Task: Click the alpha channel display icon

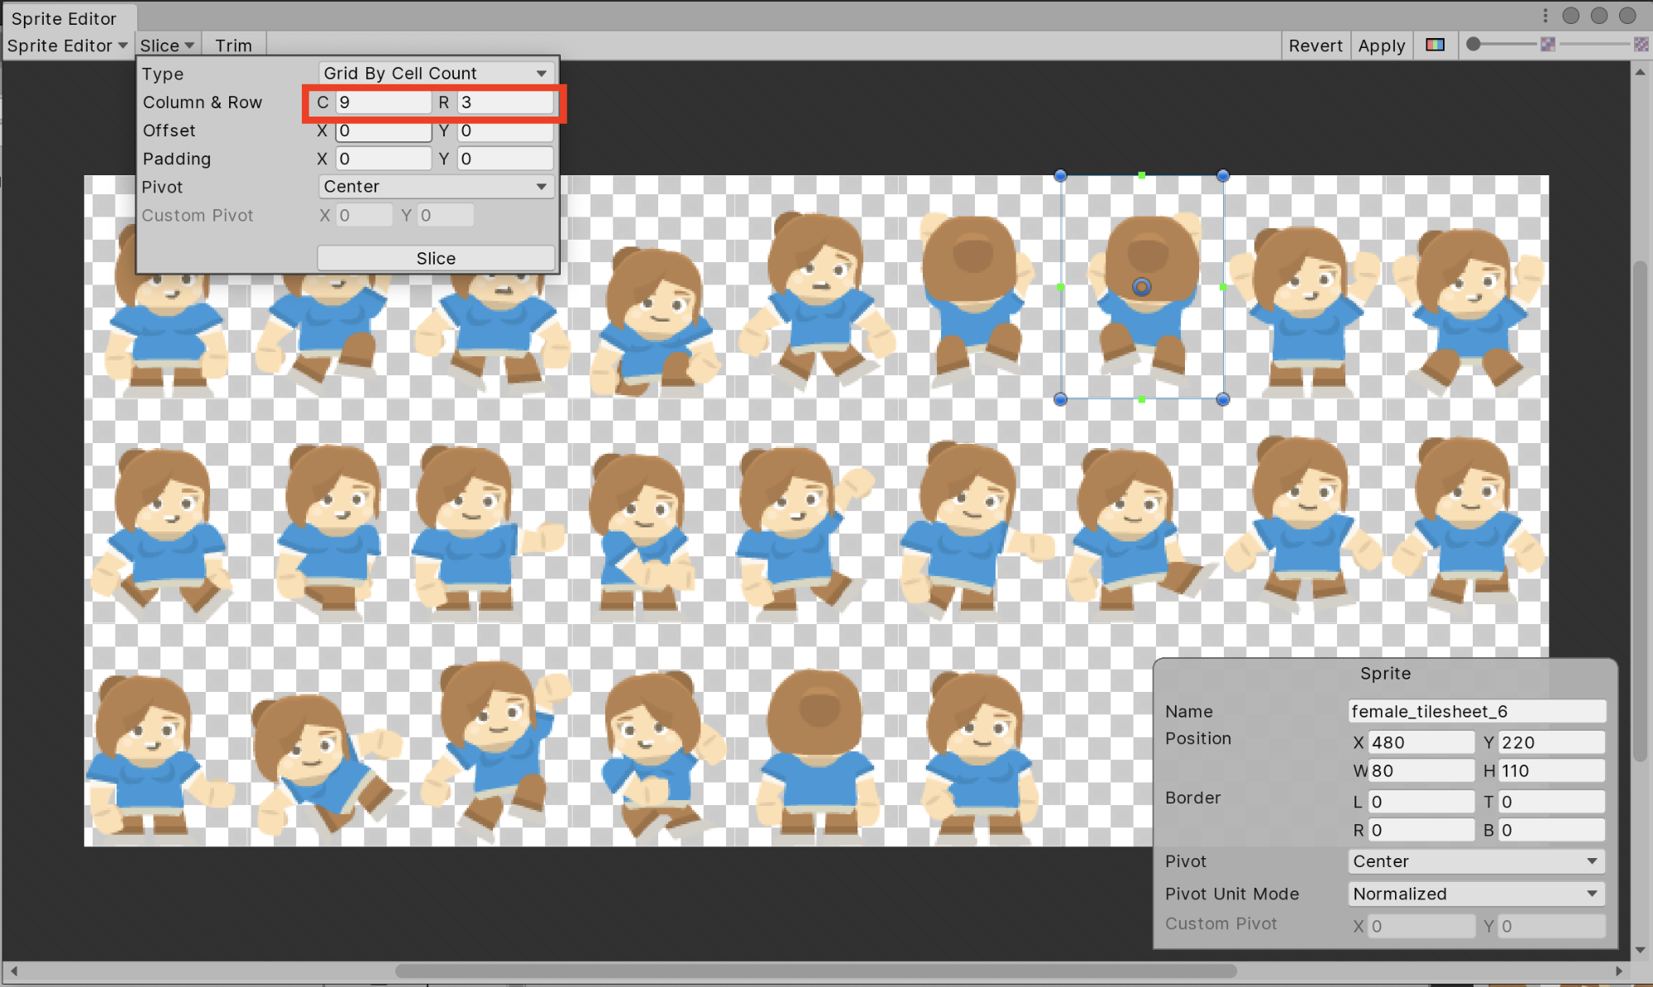Action: (x=1436, y=45)
